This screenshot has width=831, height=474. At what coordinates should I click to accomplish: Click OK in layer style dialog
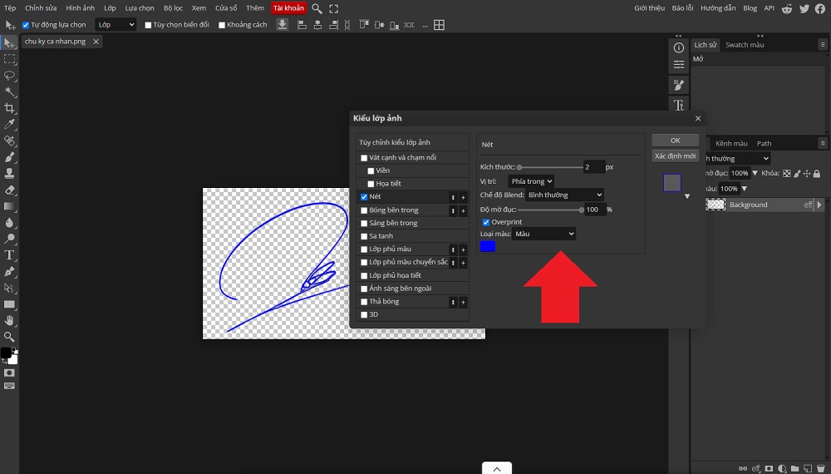(x=675, y=141)
